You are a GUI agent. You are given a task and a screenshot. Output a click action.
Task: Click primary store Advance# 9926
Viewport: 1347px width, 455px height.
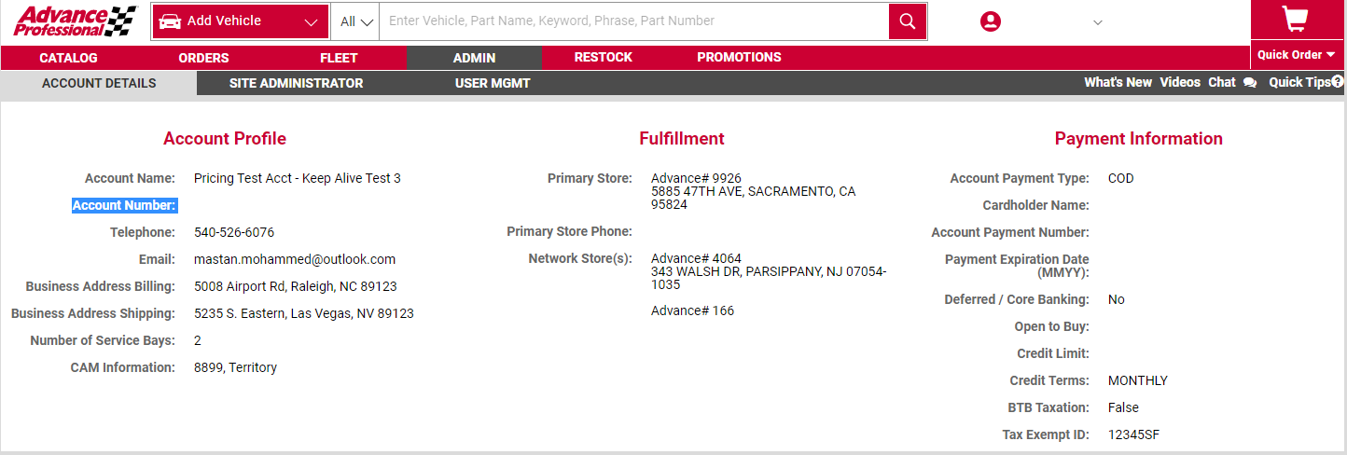point(696,178)
